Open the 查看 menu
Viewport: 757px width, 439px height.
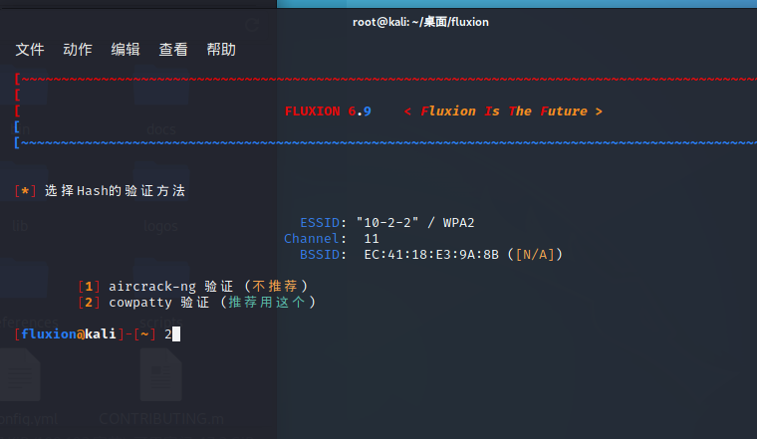point(173,49)
